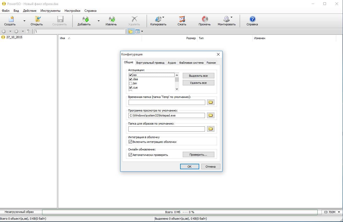Image resolution: width=343 pixels, height=222 pixels.
Task: Click the forward navigation arrow icon
Action: point(16,31)
